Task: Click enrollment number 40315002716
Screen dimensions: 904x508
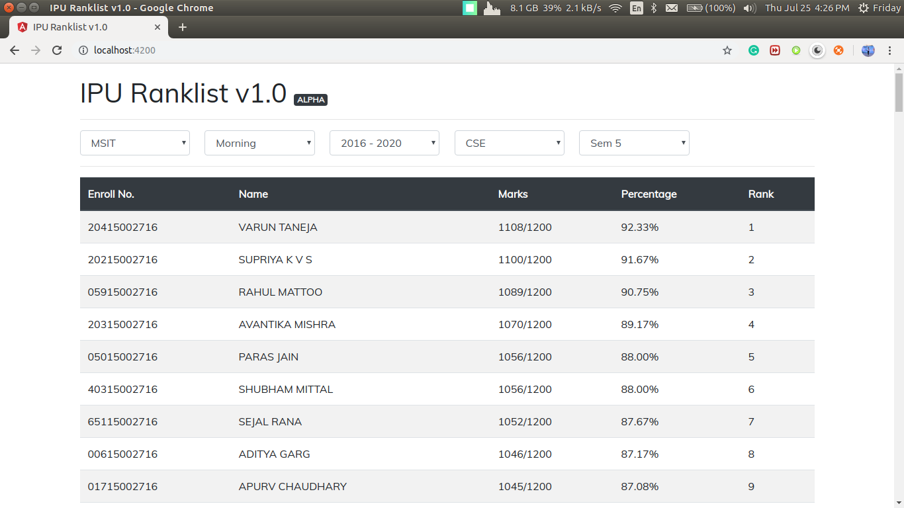Action: coord(122,389)
